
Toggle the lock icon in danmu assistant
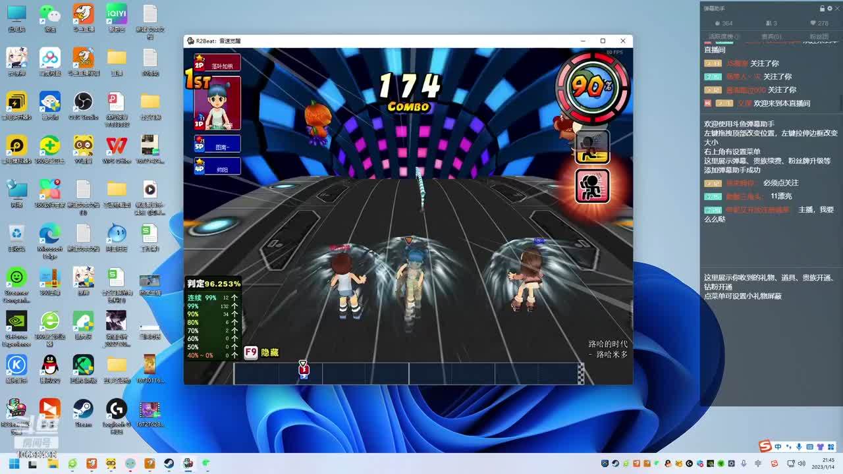822,9
